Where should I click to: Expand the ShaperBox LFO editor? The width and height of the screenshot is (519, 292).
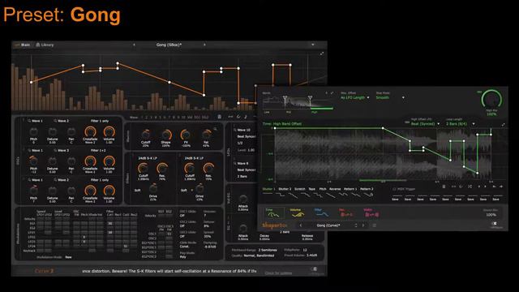[503, 125]
